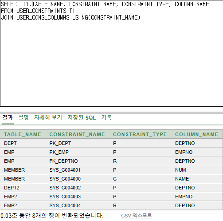Click the R type in FK_DEPTNO row
The height and width of the screenshot is (221, 223).
[115, 161]
